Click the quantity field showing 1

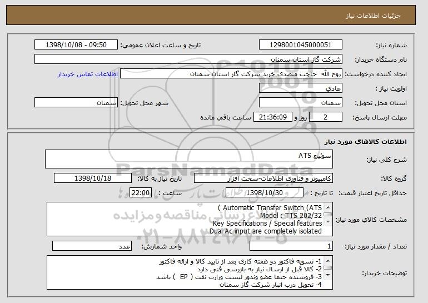291,246
